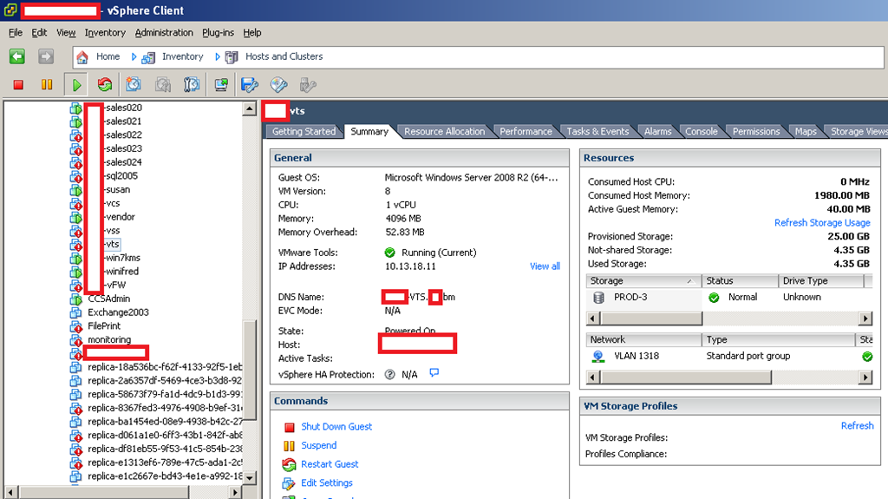Viewport: 888px width, 499px height.
Task: Click the Drive Type column header
Action: pos(820,280)
